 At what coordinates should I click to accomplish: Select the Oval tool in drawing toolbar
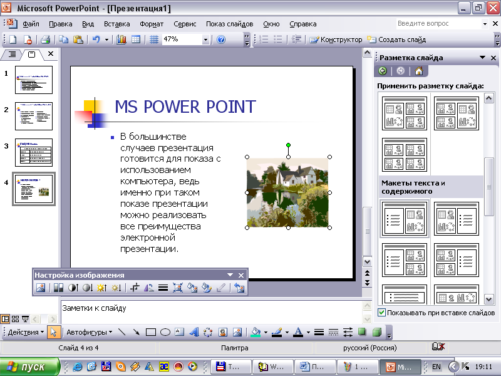tap(165, 332)
